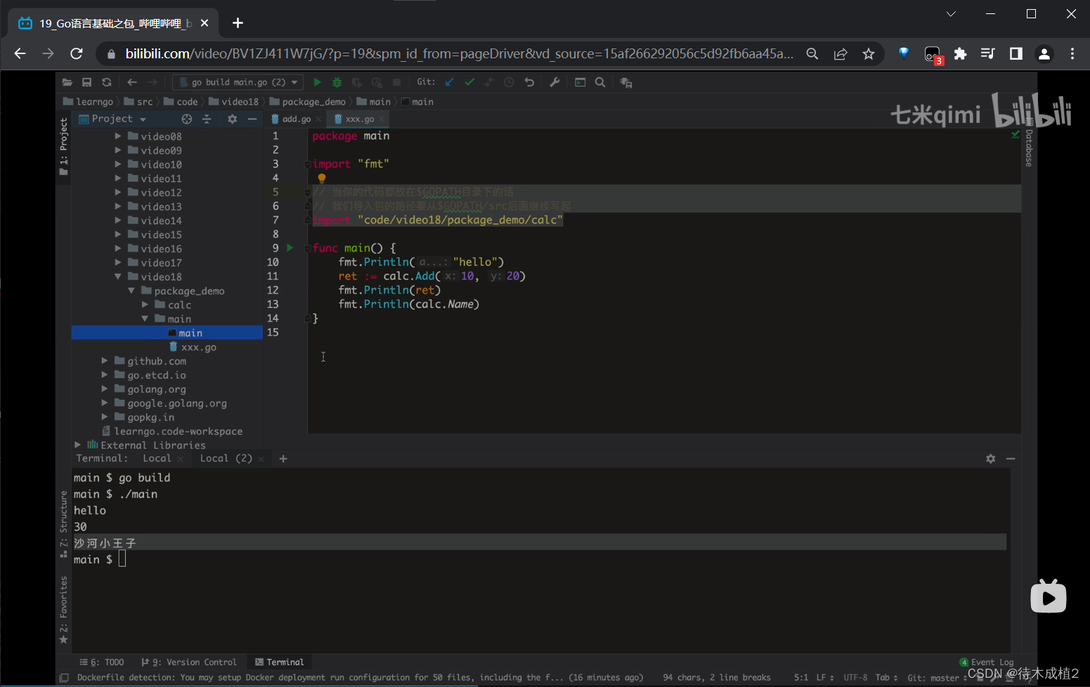Viewport: 1090px width, 687px height.
Task: Click the browser share page icon
Action: click(841, 54)
